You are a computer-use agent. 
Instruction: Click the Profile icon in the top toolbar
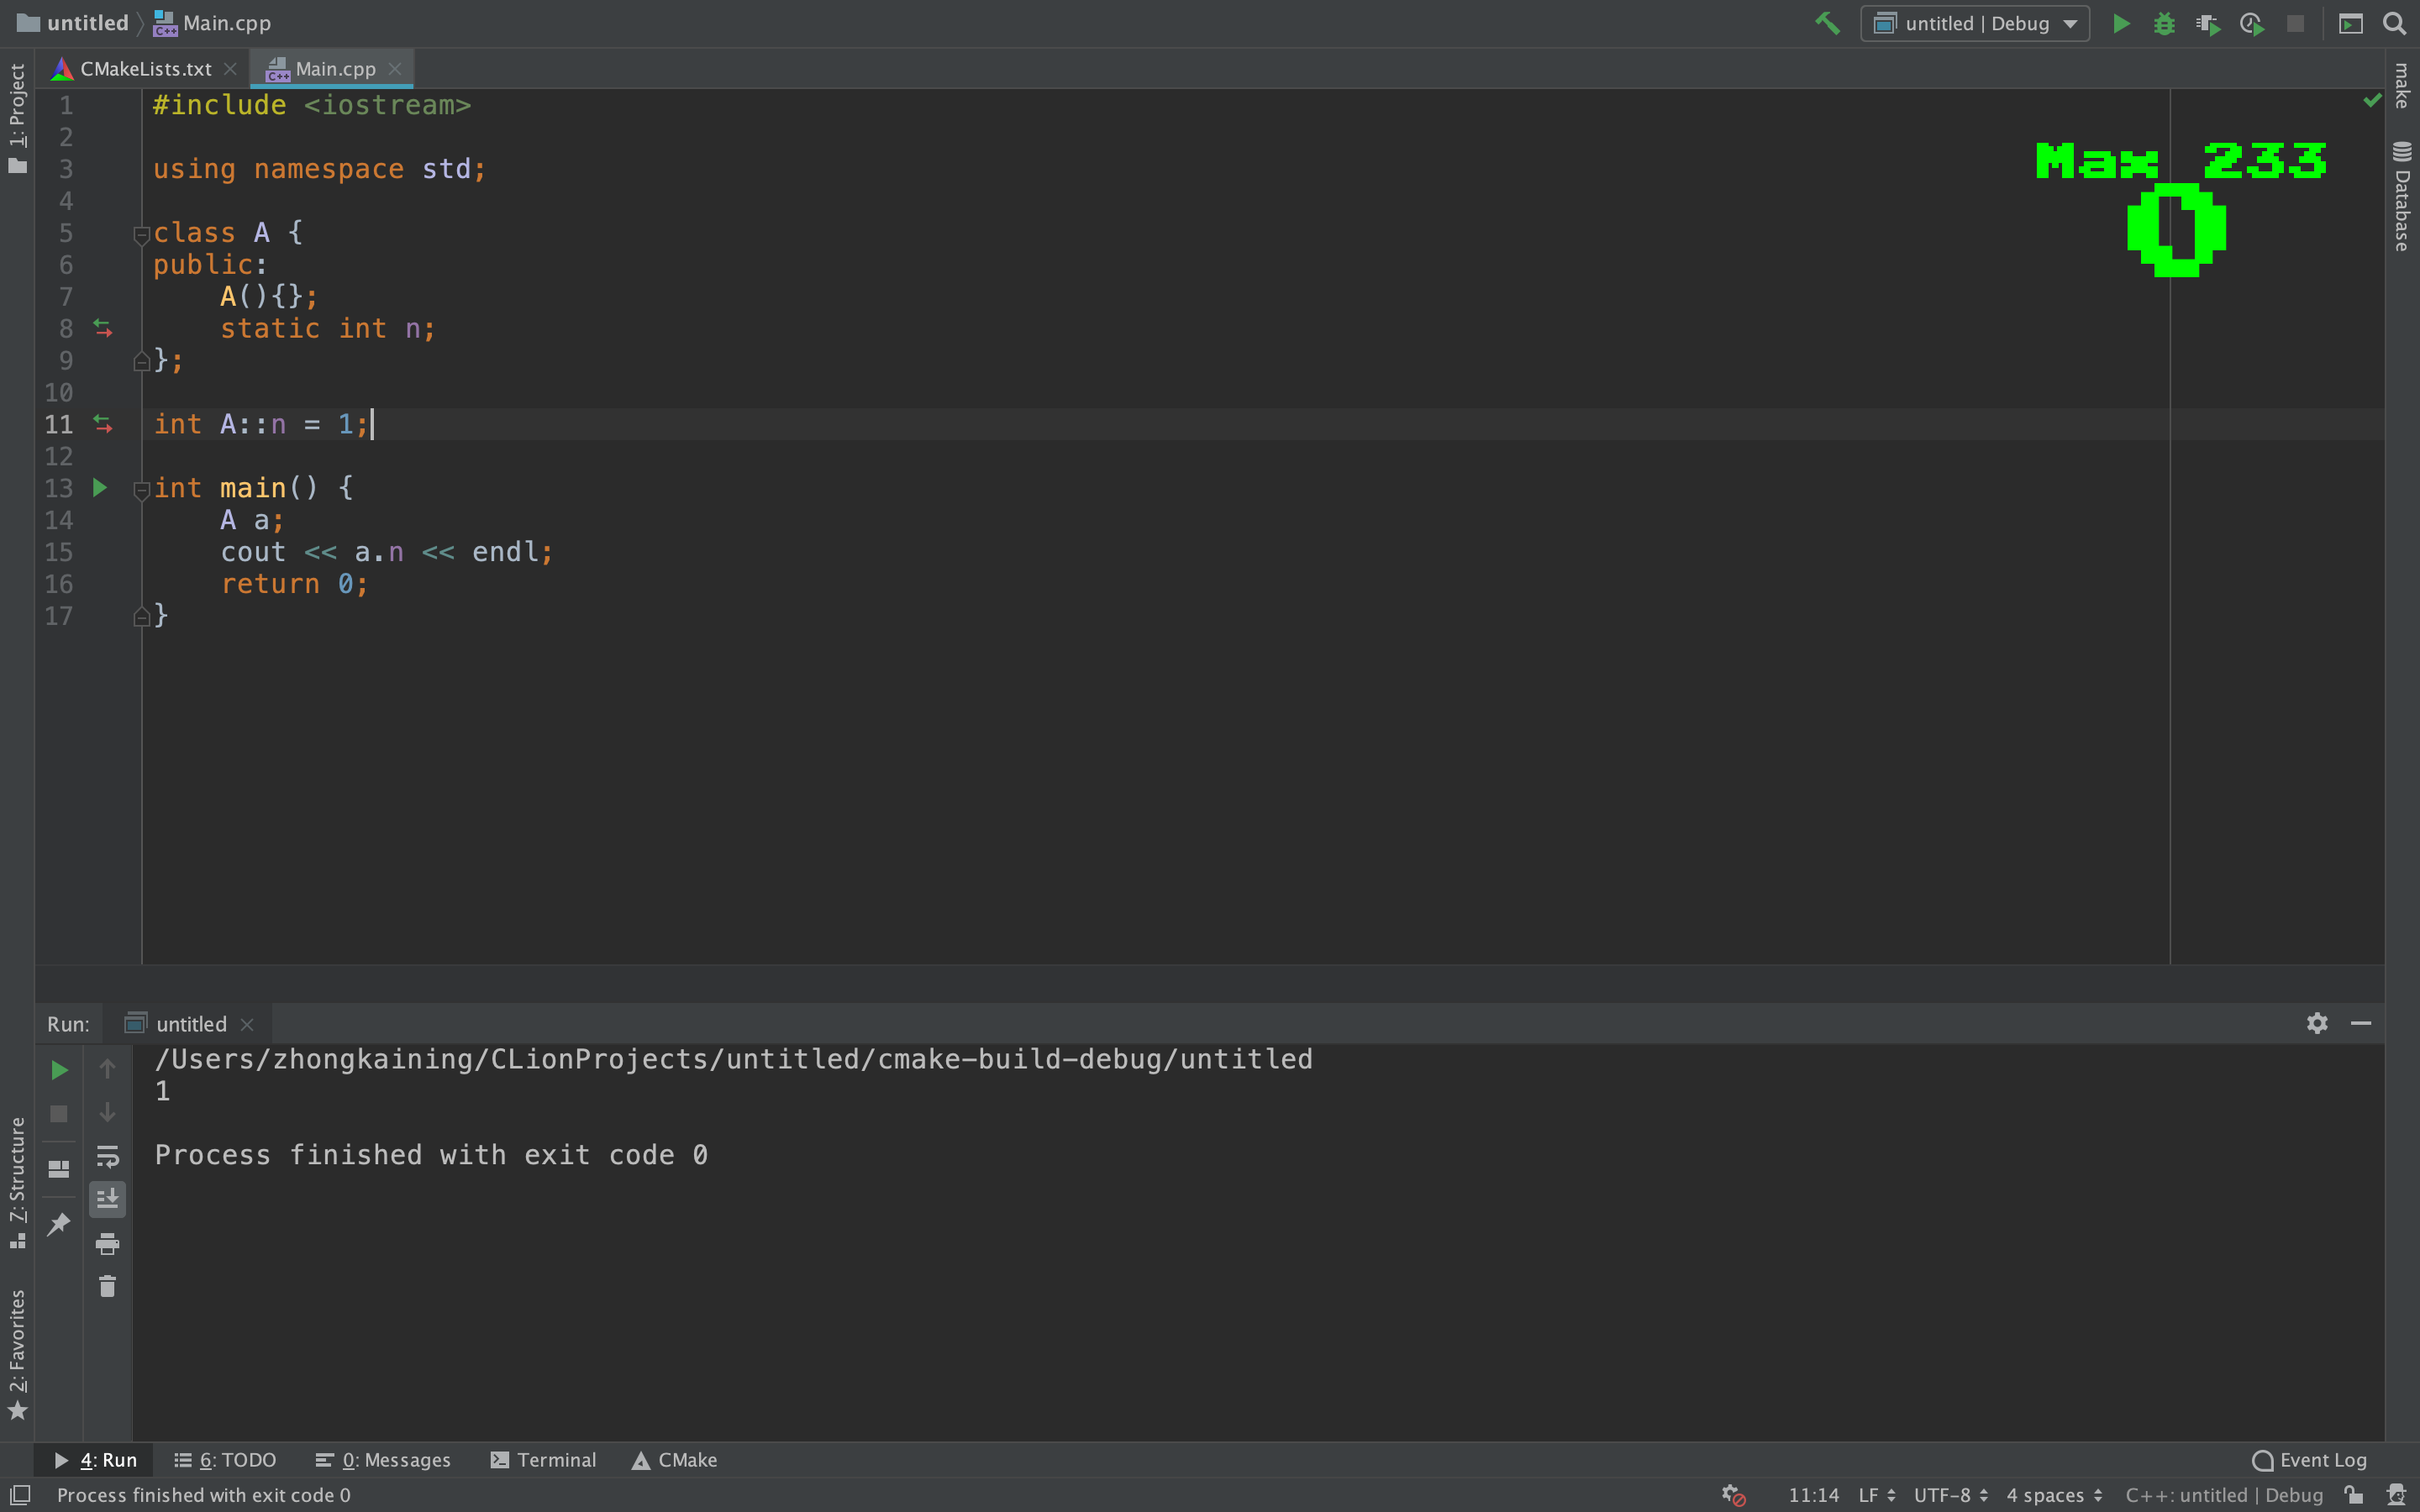[2252, 23]
